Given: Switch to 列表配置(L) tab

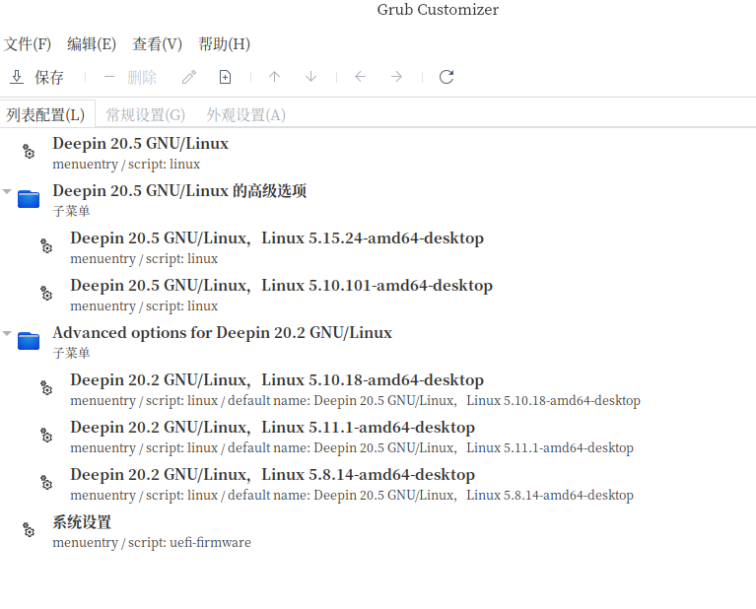Looking at the screenshot, I should click(x=45, y=114).
